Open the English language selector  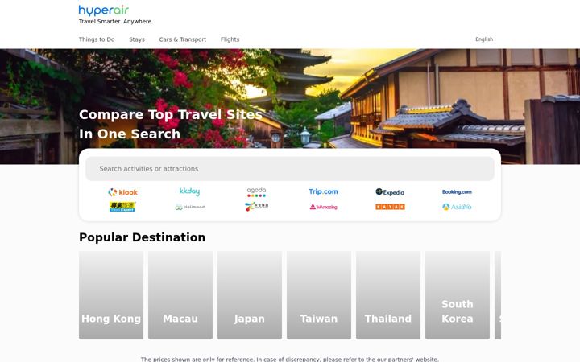[x=484, y=39]
